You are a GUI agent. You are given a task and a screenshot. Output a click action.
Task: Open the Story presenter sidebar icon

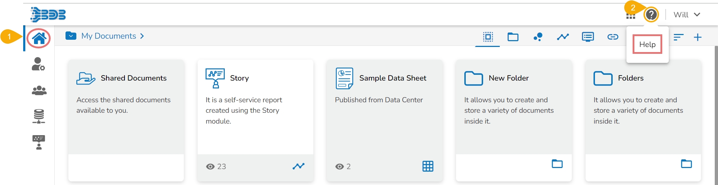(39, 142)
